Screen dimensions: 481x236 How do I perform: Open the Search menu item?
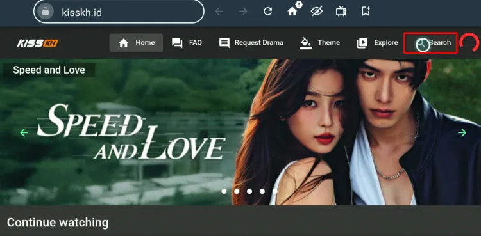(x=430, y=43)
